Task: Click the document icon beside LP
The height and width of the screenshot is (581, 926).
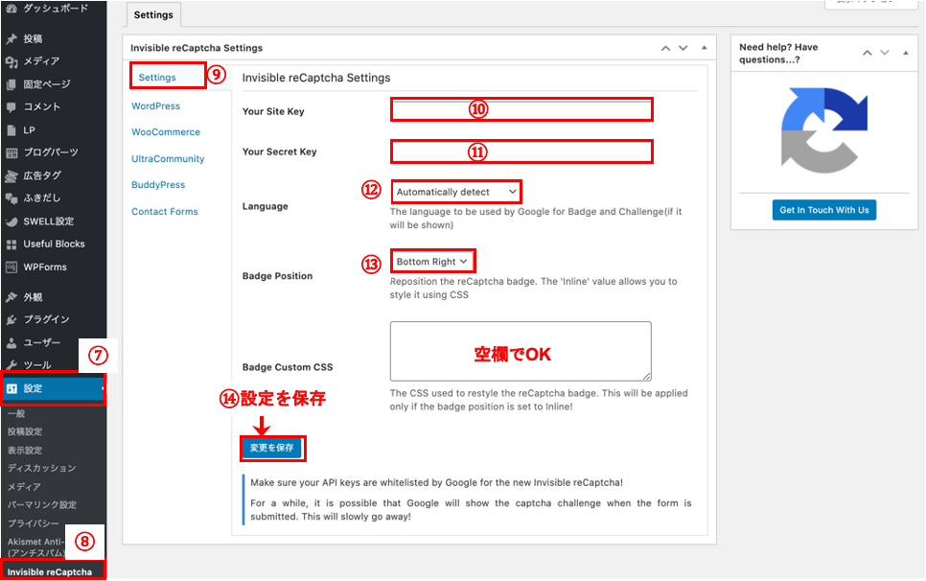Action: click(12, 129)
